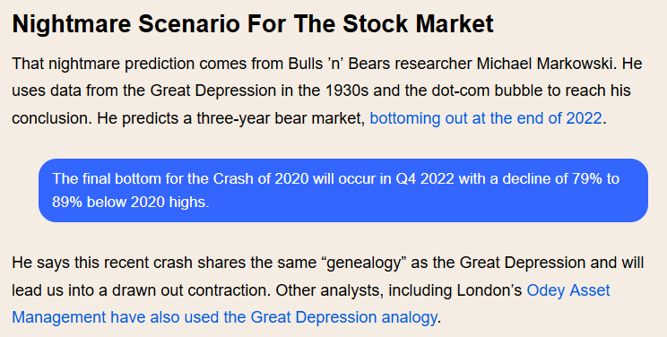
Task: Open the 'Odey Asset' link text
Action: pos(568,290)
